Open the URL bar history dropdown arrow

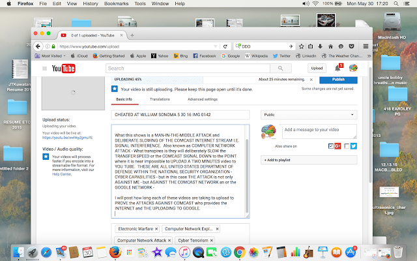click(x=216, y=46)
